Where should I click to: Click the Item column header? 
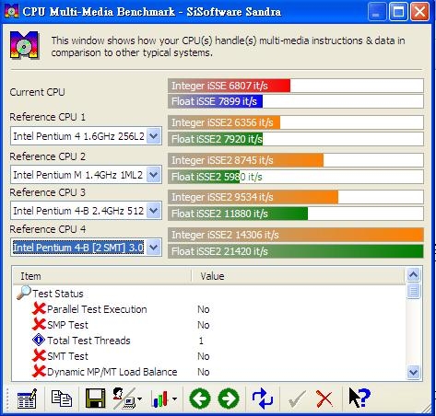tap(101, 276)
